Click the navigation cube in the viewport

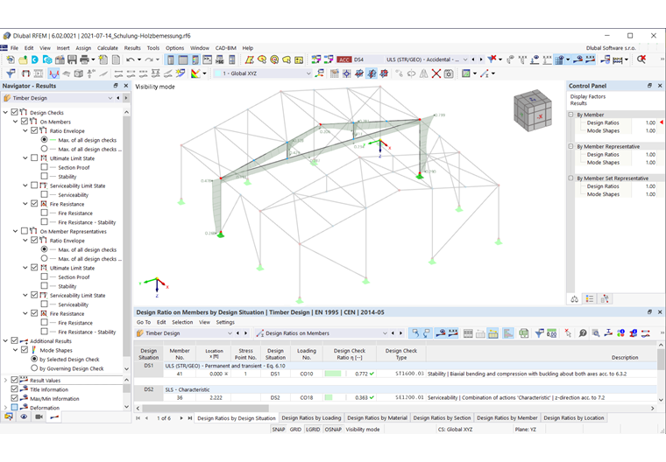pyautogui.click(x=532, y=110)
